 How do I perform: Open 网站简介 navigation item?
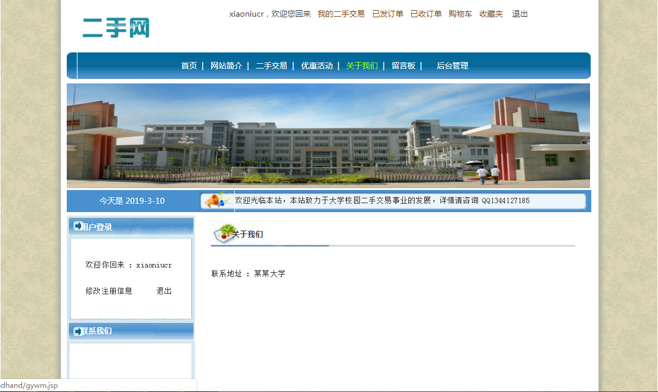pyautogui.click(x=226, y=66)
